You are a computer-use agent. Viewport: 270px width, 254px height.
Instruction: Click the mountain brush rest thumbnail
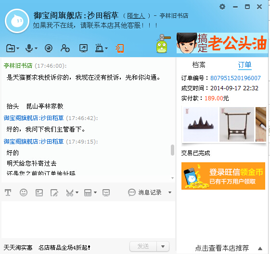[201, 124]
